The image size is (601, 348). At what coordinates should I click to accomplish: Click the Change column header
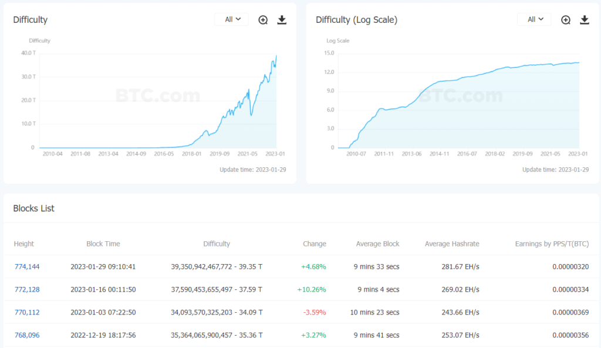tap(315, 244)
